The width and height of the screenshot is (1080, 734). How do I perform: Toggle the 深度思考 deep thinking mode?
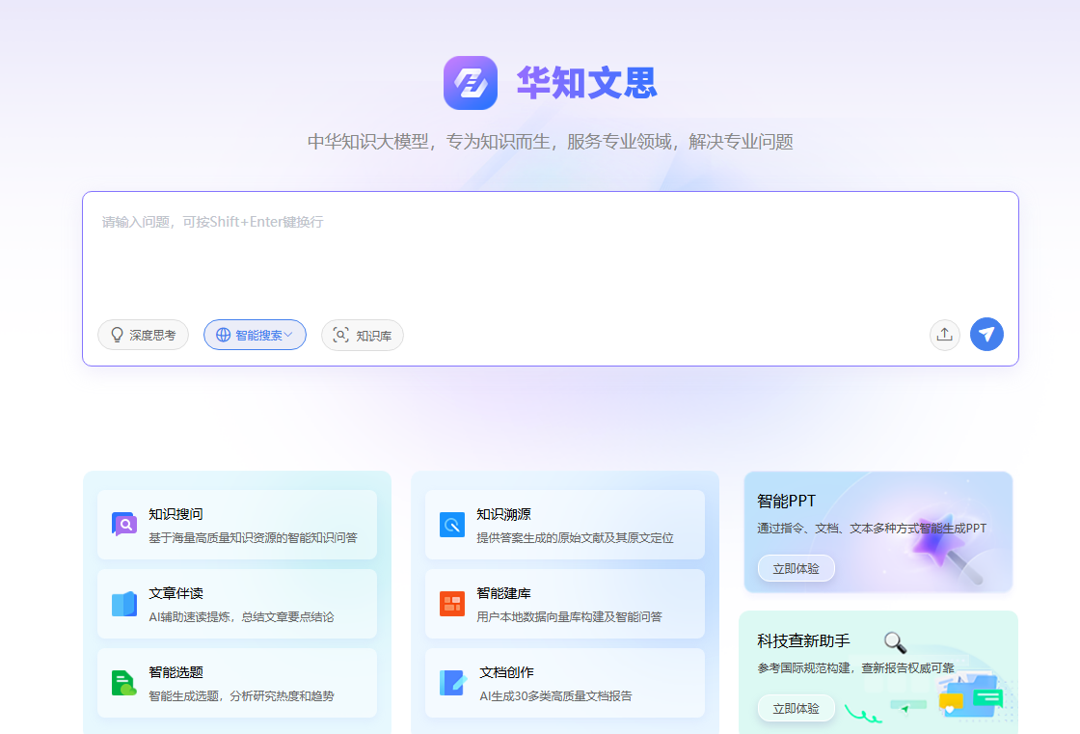click(x=144, y=335)
